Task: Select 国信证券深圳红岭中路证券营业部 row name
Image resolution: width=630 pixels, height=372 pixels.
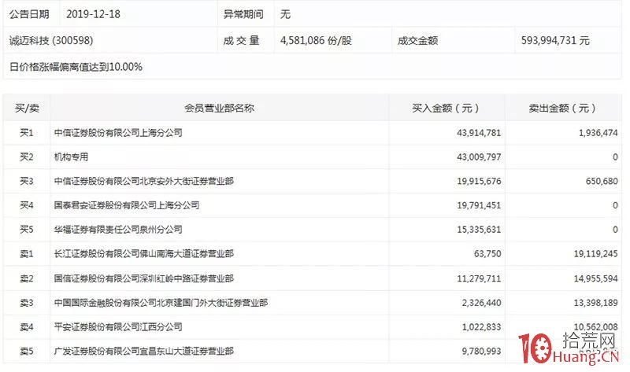Action: pyautogui.click(x=144, y=278)
